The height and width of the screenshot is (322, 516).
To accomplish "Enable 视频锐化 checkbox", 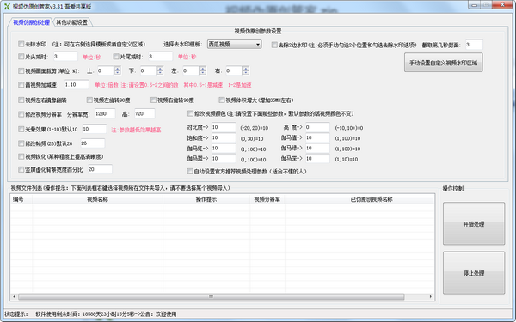I will 21,156.
